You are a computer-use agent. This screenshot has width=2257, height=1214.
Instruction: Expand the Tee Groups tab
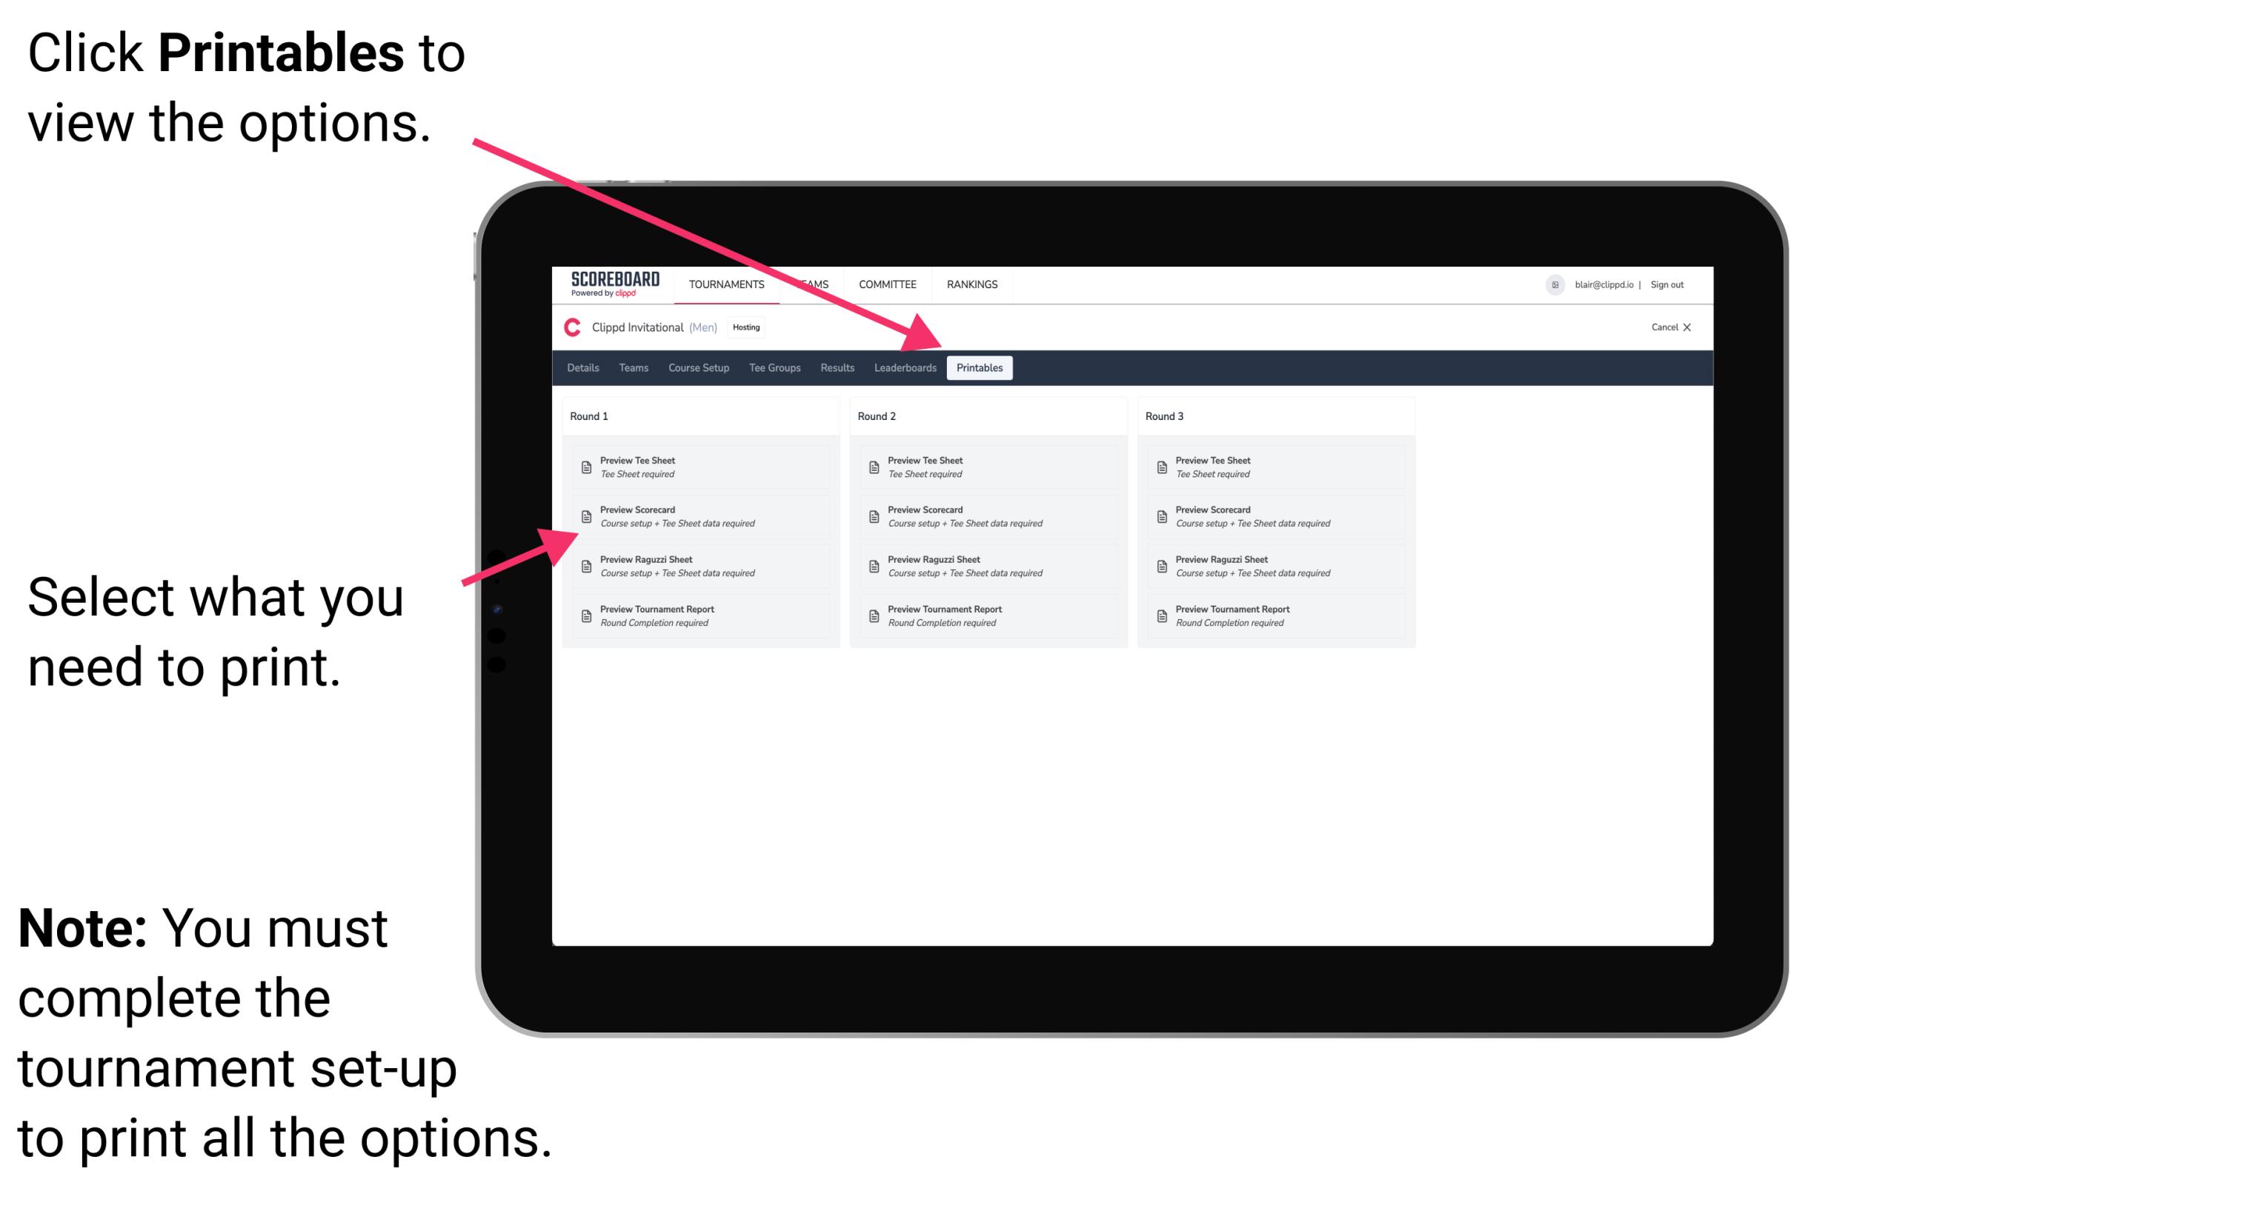point(774,368)
